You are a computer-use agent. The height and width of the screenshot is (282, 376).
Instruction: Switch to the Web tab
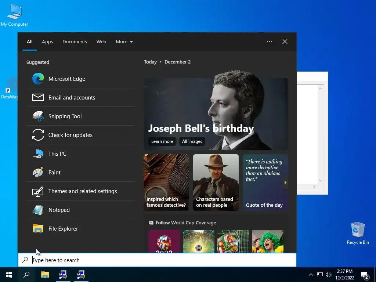point(101,42)
